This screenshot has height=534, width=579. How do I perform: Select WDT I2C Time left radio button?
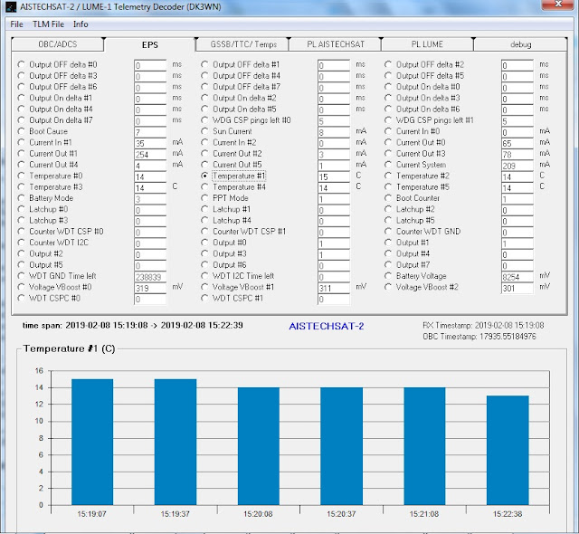[204, 276]
